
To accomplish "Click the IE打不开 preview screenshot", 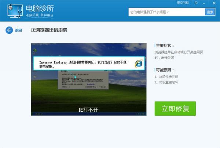I will coord(89,79).
